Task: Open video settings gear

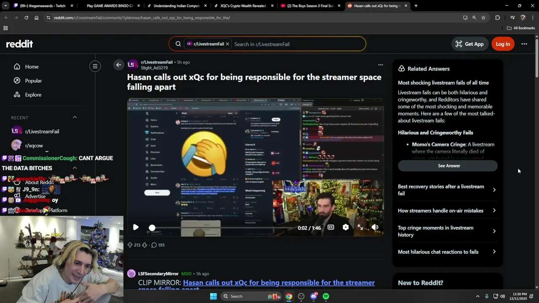Action: [x=346, y=227]
